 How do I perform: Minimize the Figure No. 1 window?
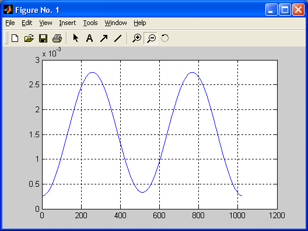pos(271,9)
